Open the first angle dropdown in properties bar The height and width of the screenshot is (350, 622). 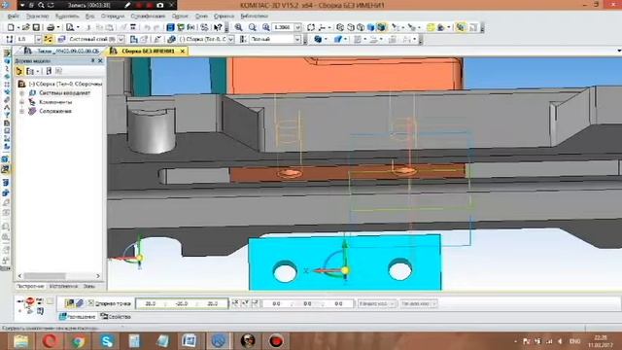click(376, 303)
